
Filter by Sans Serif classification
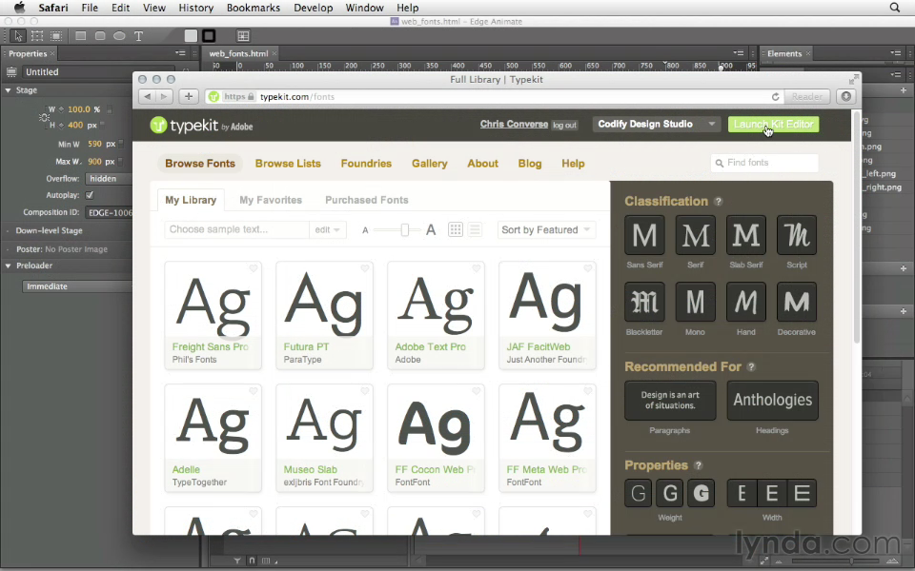coord(644,235)
